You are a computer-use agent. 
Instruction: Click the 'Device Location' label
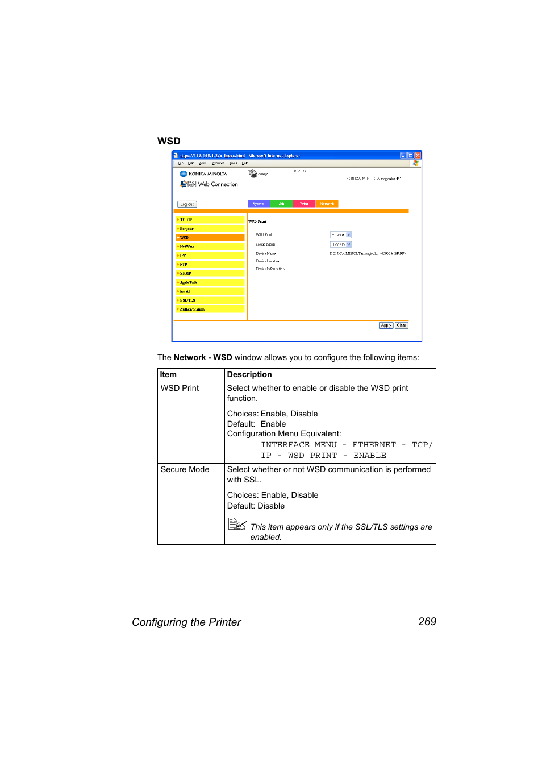click(268, 261)
